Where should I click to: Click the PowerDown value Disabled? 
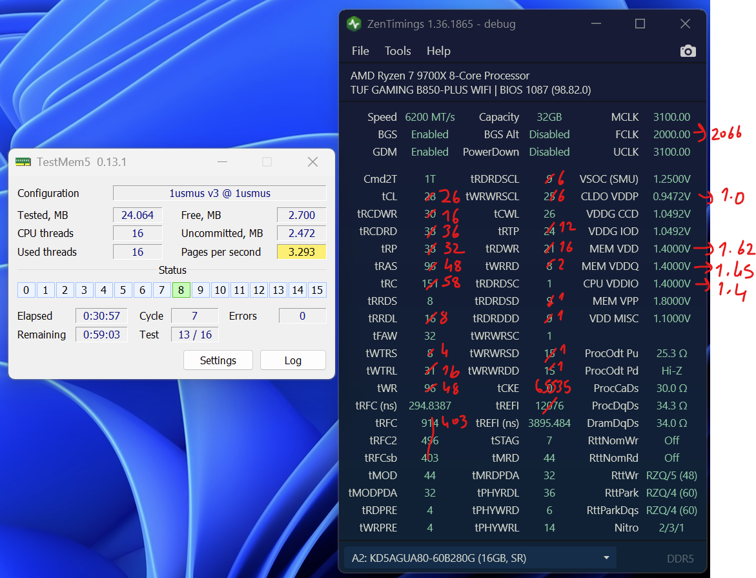click(549, 152)
